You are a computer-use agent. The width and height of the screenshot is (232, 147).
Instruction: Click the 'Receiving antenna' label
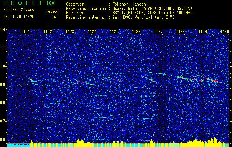point(85,17)
